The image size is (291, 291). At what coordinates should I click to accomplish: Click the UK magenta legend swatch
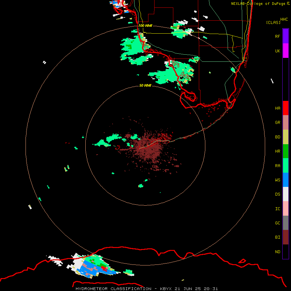coord(286,51)
